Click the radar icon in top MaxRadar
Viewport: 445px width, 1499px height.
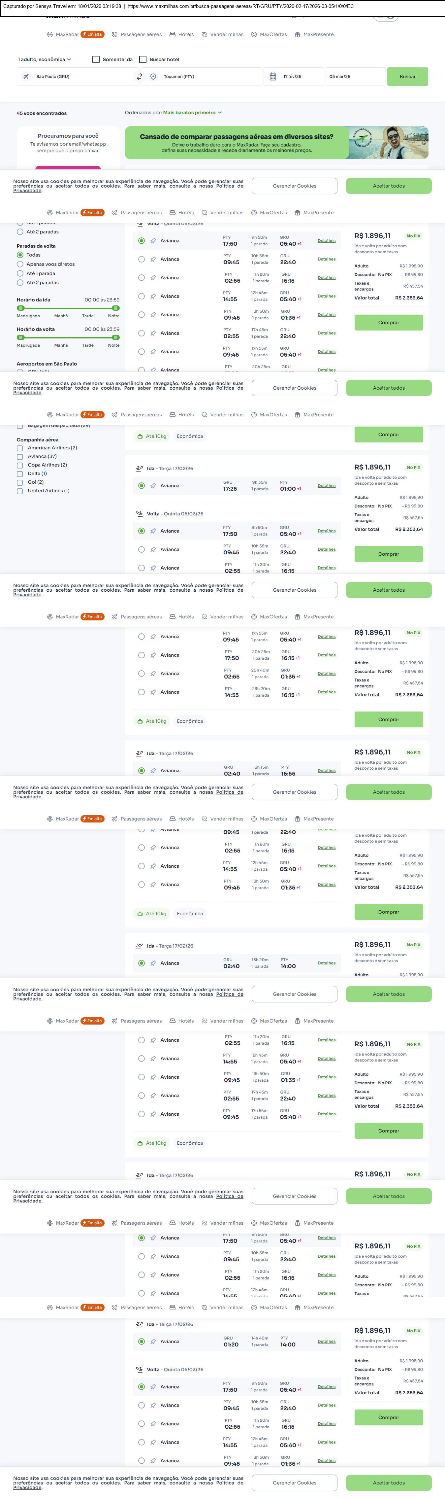[x=50, y=34]
